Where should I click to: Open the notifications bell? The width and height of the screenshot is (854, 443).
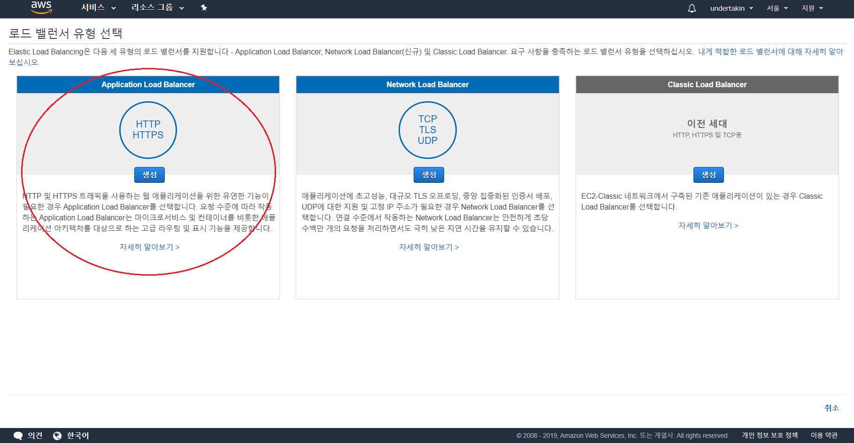click(x=692, y=8)
